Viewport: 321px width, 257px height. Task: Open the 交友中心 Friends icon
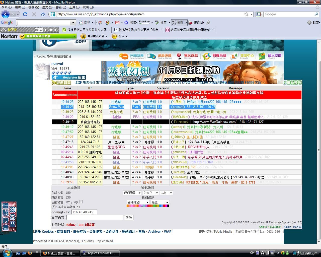tap(242, 56)
